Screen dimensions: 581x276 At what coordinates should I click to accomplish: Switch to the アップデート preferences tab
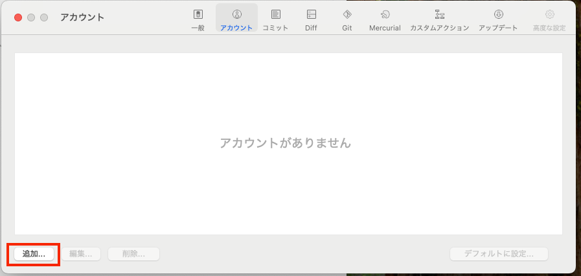coord(498,19)
